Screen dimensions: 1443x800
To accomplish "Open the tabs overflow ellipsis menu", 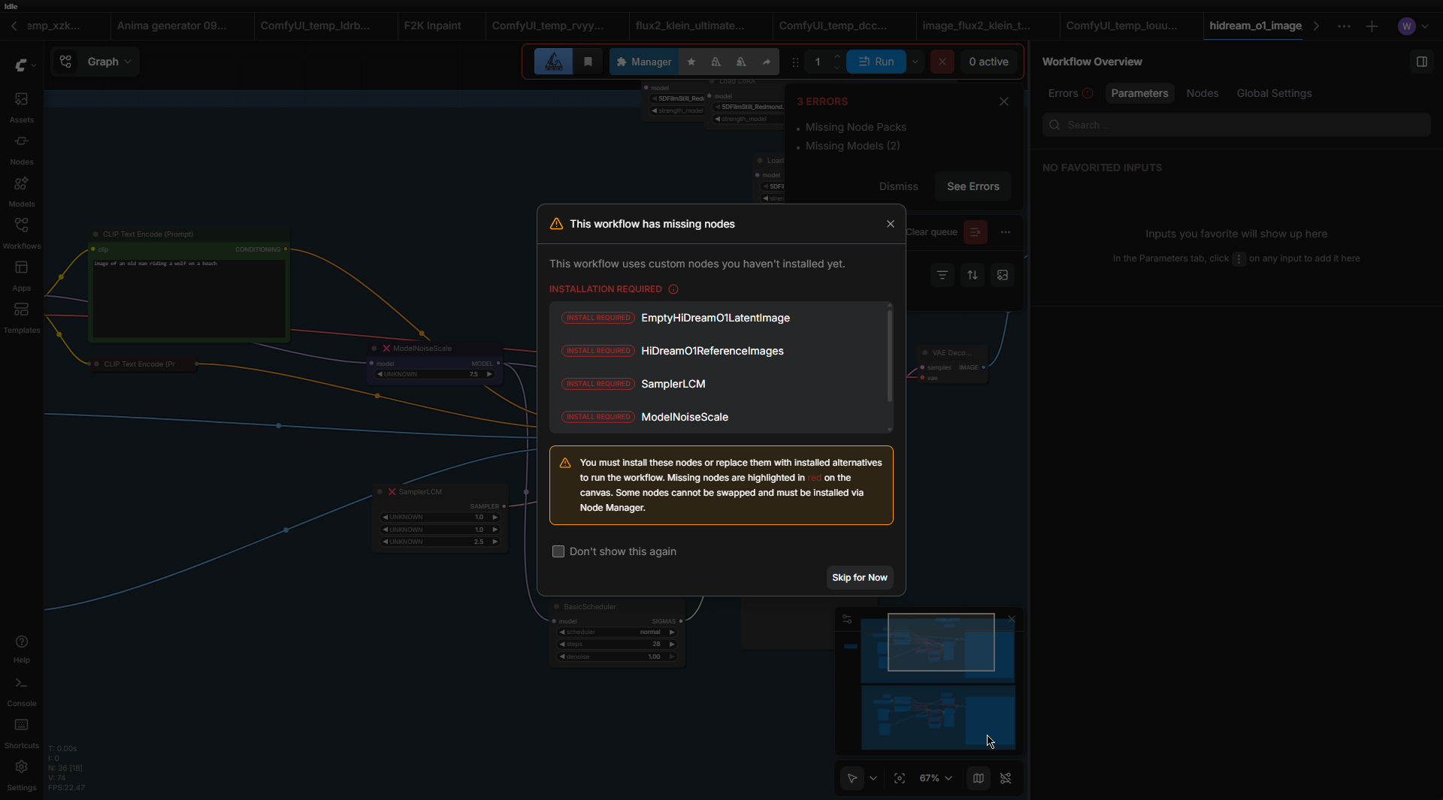I will point(1344,26).
